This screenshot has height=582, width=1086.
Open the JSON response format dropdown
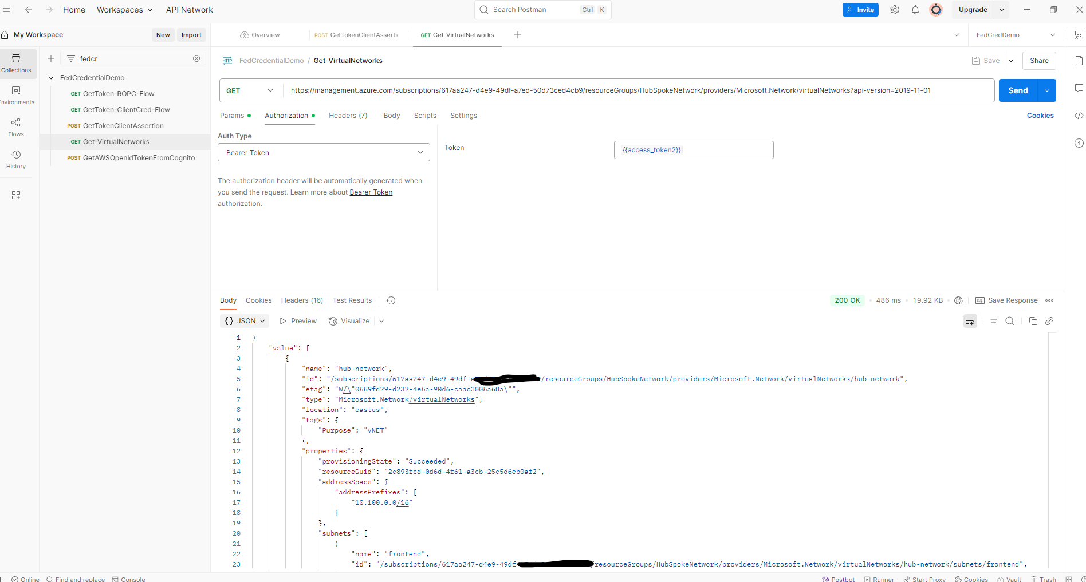pos(245,321)
